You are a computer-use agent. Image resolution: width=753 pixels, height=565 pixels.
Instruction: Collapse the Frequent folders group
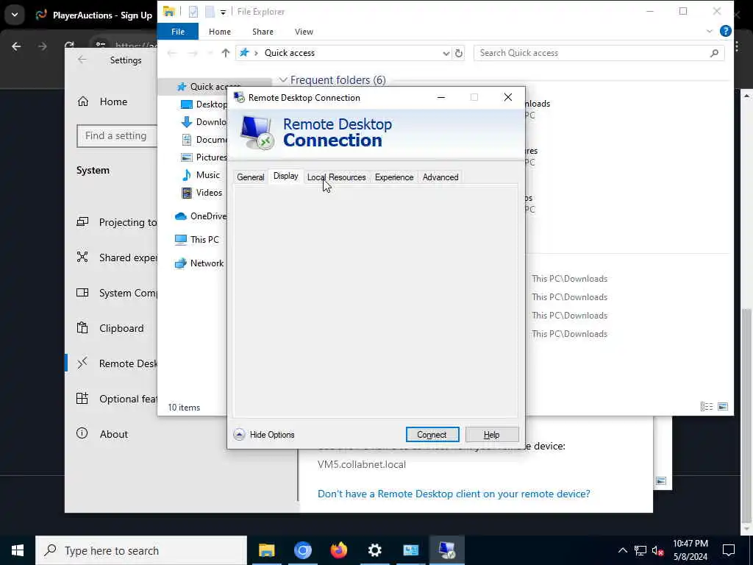(283, 79)
